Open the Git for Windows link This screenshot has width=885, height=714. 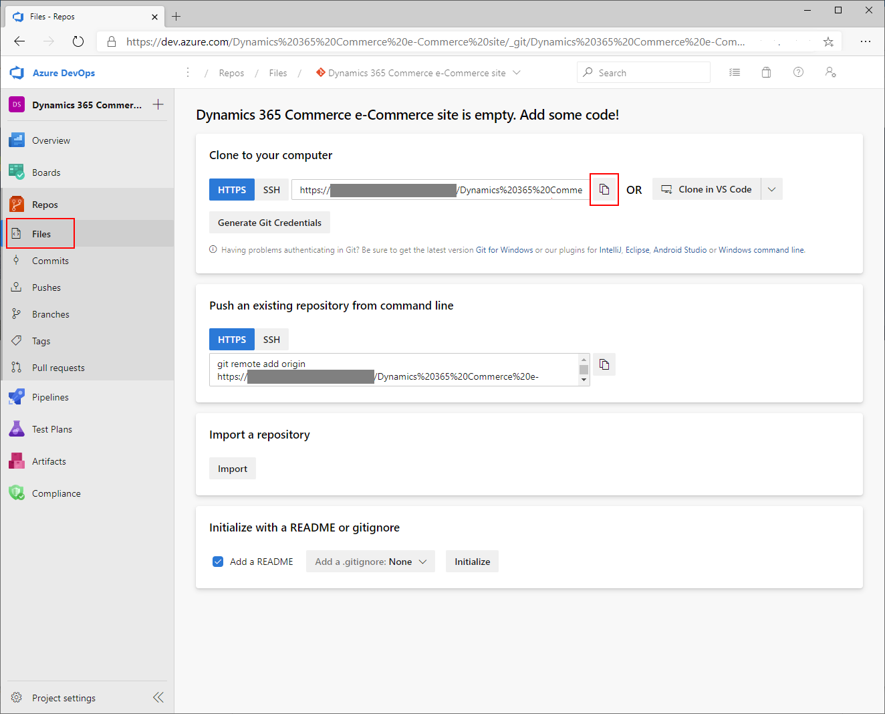tap(505, 249)
